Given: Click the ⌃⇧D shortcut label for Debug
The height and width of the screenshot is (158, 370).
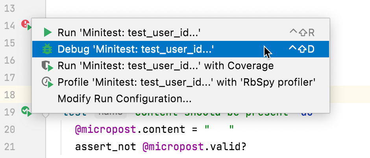Looking at the screenshot, I should [x=302, y=49].
